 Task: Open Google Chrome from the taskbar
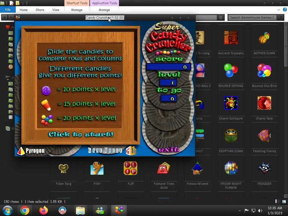(25, 210)
